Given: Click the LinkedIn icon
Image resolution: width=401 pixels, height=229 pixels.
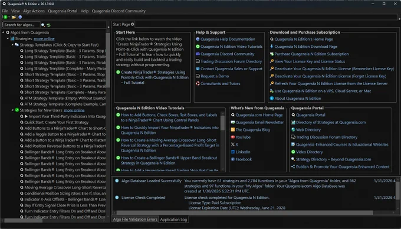Looking at the screenshot, I should point(233,152).
